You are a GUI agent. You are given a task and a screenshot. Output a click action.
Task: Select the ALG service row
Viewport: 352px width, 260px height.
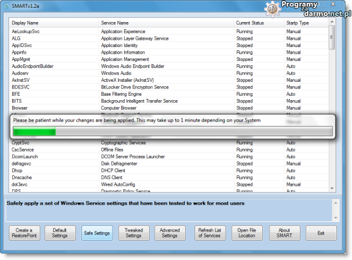pyautogui.click(x=169, y=38)
